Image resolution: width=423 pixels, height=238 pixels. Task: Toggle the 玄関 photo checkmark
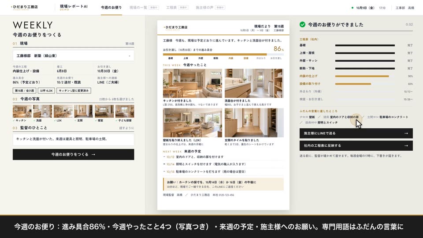click(75, 121)
